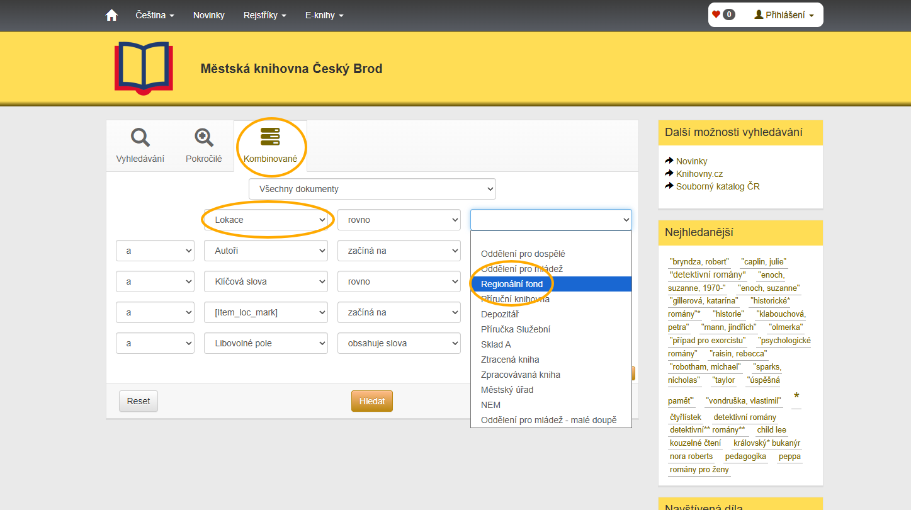Open the Souborný katalog ČR link
The width and height of the screenshot is (911, 510).
point(717,186)
